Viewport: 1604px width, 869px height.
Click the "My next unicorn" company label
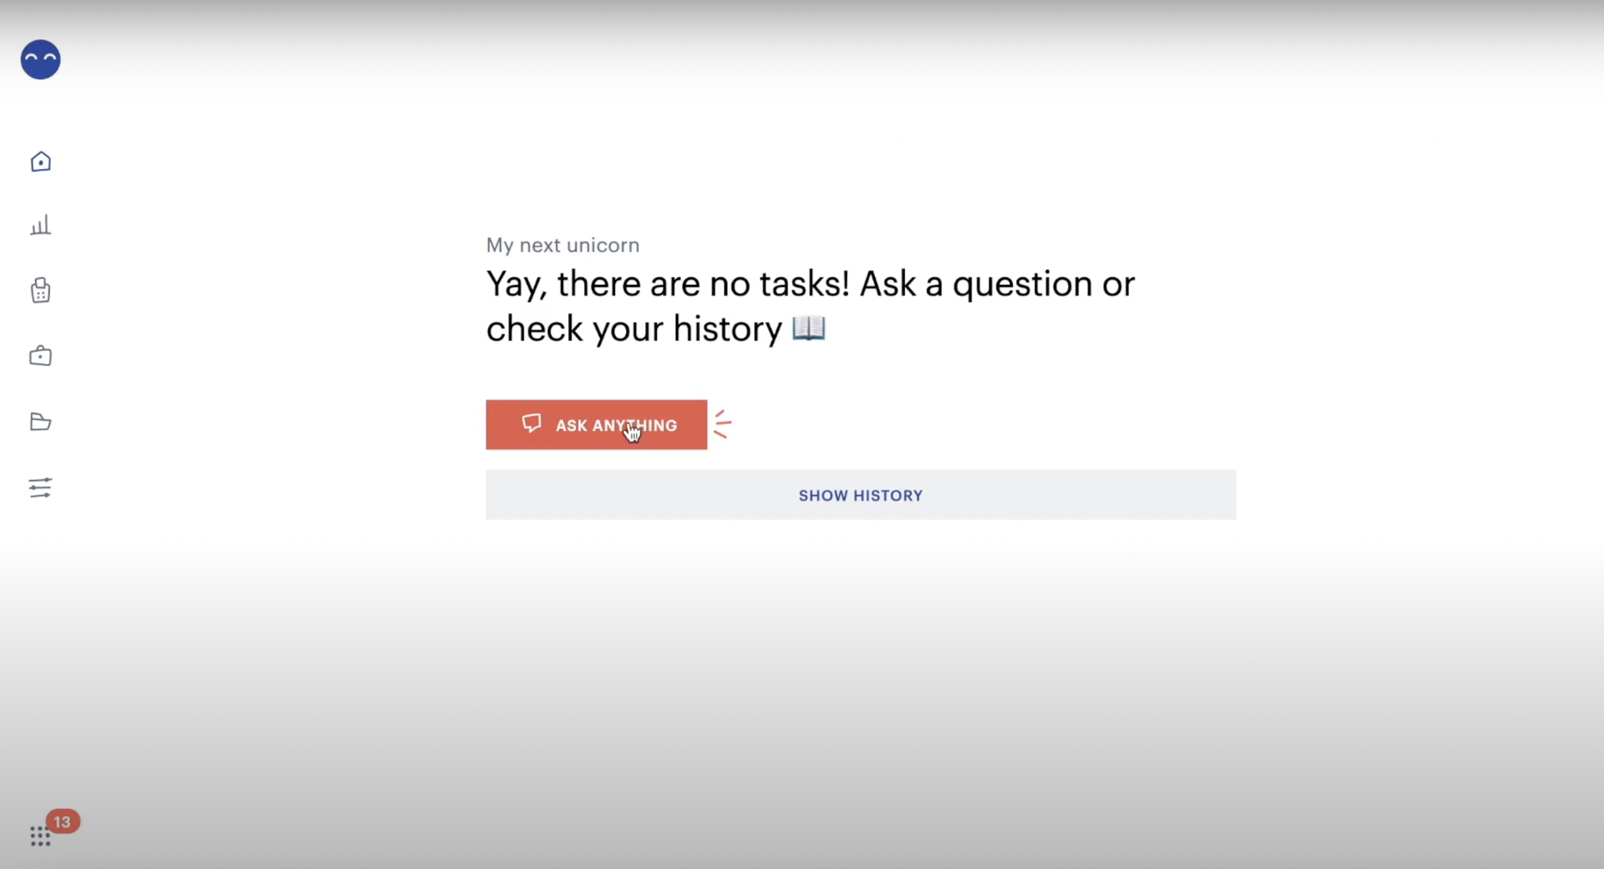pos(562,245)
